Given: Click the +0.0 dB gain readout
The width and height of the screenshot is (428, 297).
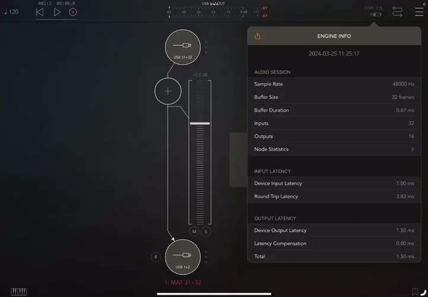Looking at the screenshot, I should 200,75.
